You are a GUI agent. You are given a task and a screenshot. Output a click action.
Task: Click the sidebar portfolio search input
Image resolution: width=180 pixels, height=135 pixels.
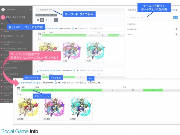coord(17,23)
